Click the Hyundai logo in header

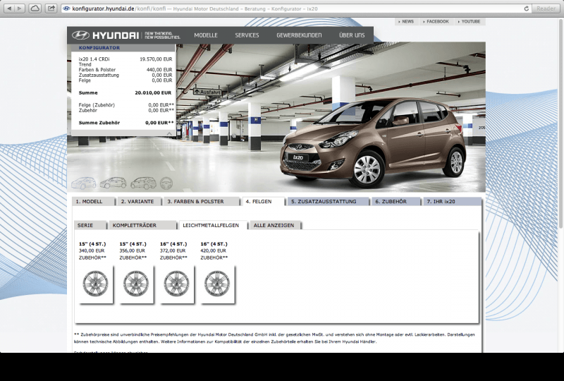point(105,35)
